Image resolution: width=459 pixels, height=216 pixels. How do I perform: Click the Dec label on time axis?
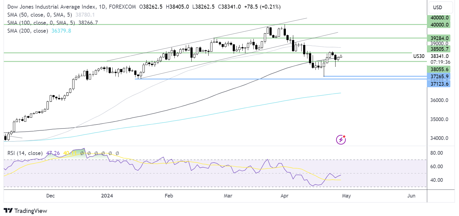click(x=50, y=196)
